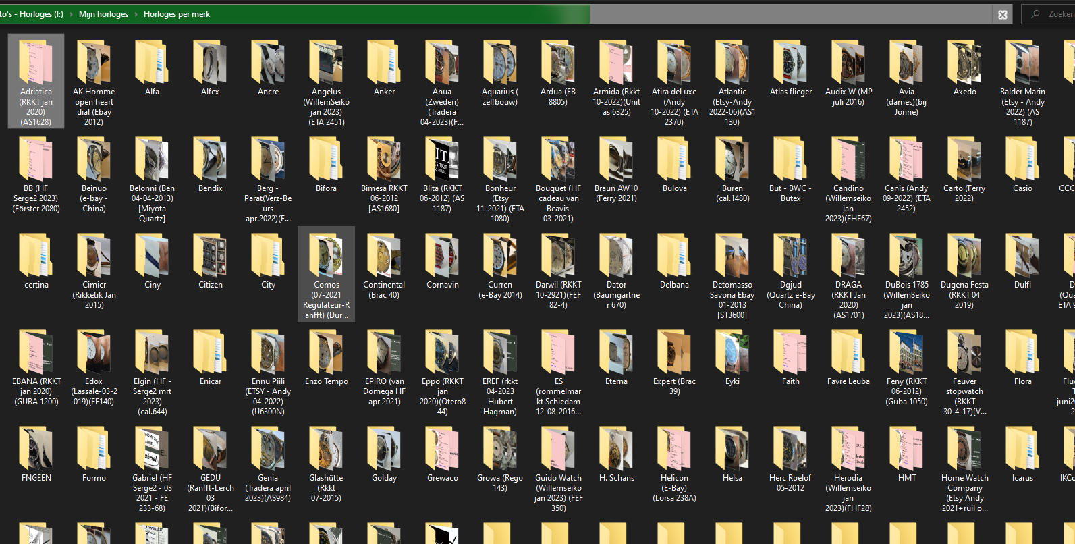1075x544 pixels.
Task: Select the Beinuo folder icon
Action: [x=94, y=159]
